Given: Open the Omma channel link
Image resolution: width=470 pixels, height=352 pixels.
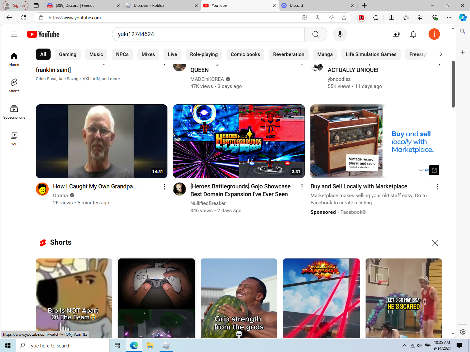Looking at the screenshot, I should tap(60, 196).
